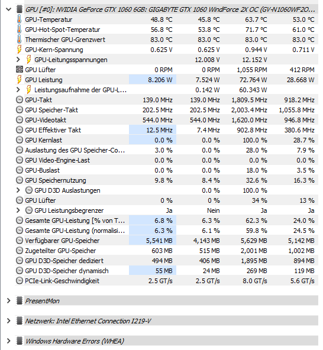Click the 63.7 °C maximum temperature value
This screenshot has height=350, width=323.
pos(256,20)
